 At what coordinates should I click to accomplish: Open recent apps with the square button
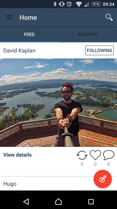91,202
